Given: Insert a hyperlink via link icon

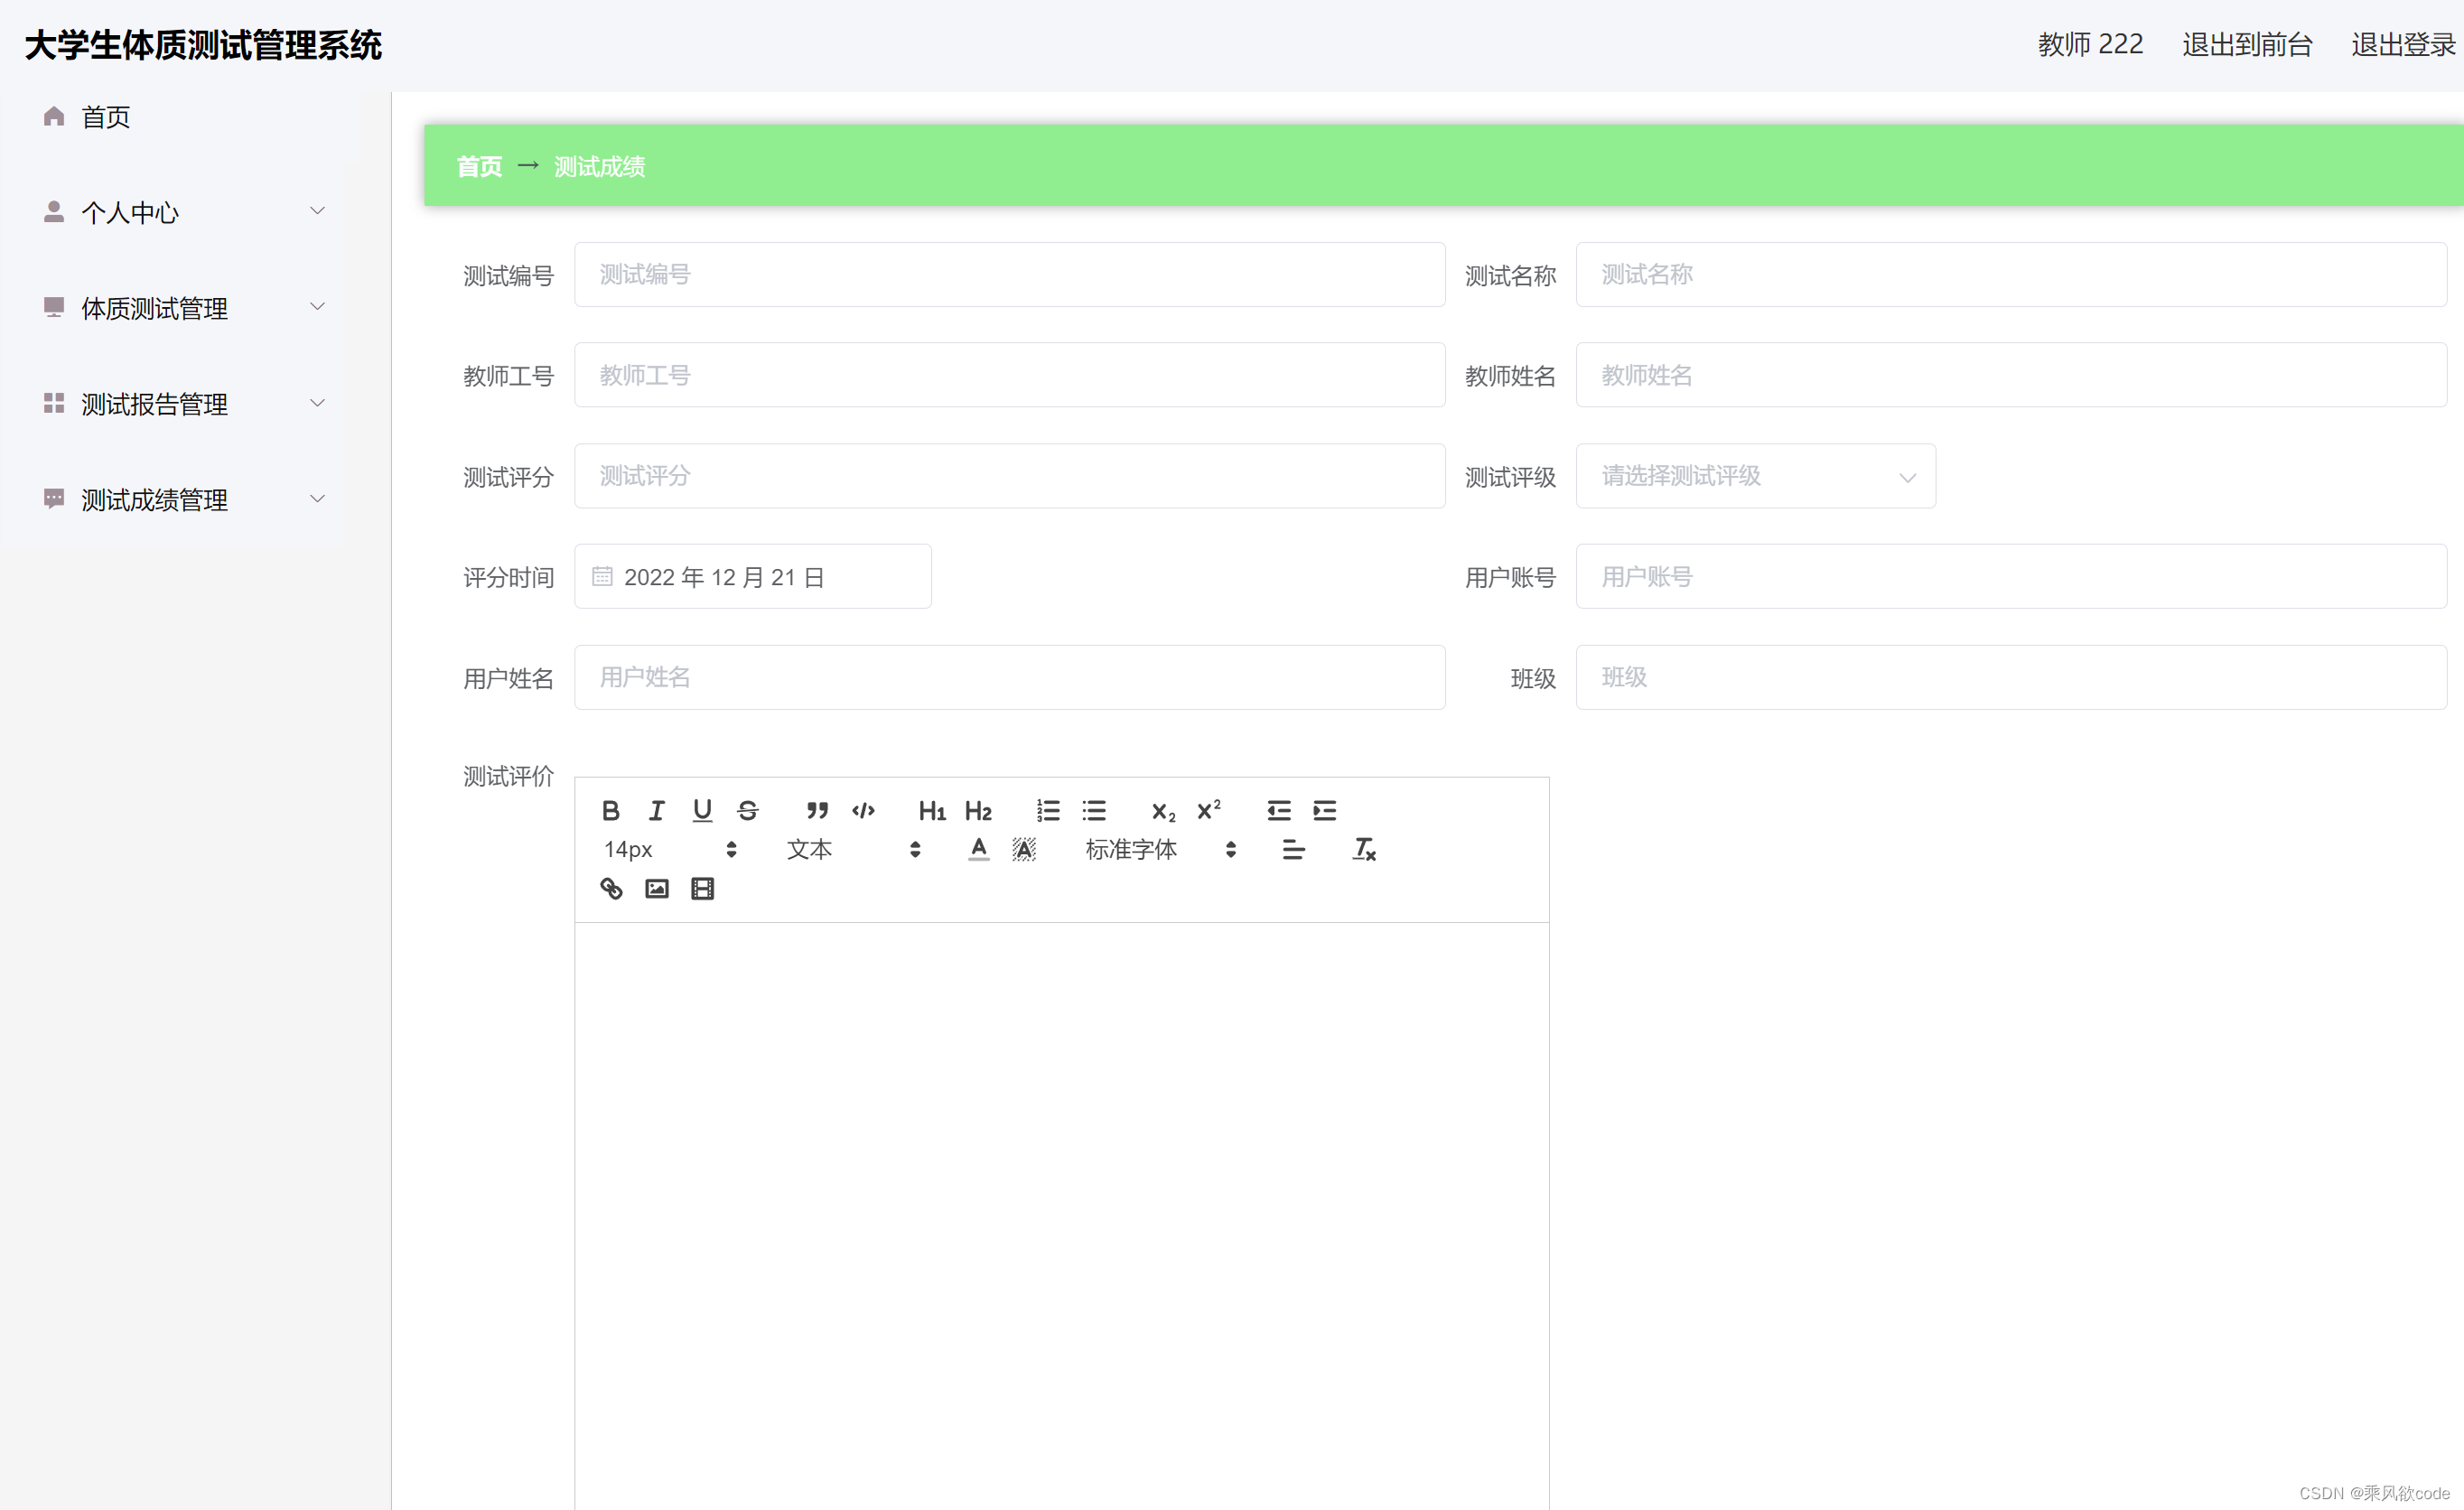Looking at the screenshot, I should click(610, 888).
